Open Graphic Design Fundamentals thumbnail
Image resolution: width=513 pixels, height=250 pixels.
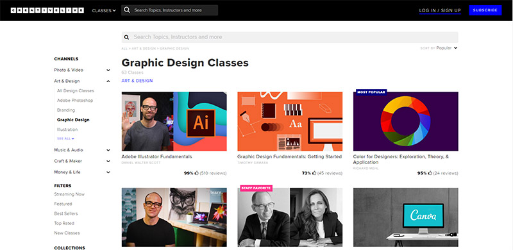[x=290, y=121]
